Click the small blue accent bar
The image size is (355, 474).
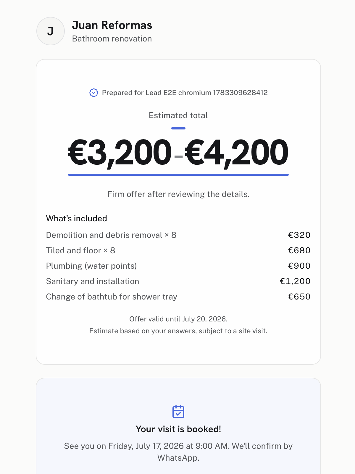click(178, 128)
